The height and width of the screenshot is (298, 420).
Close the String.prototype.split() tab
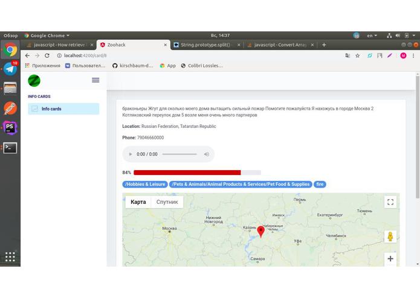(239, 45)
